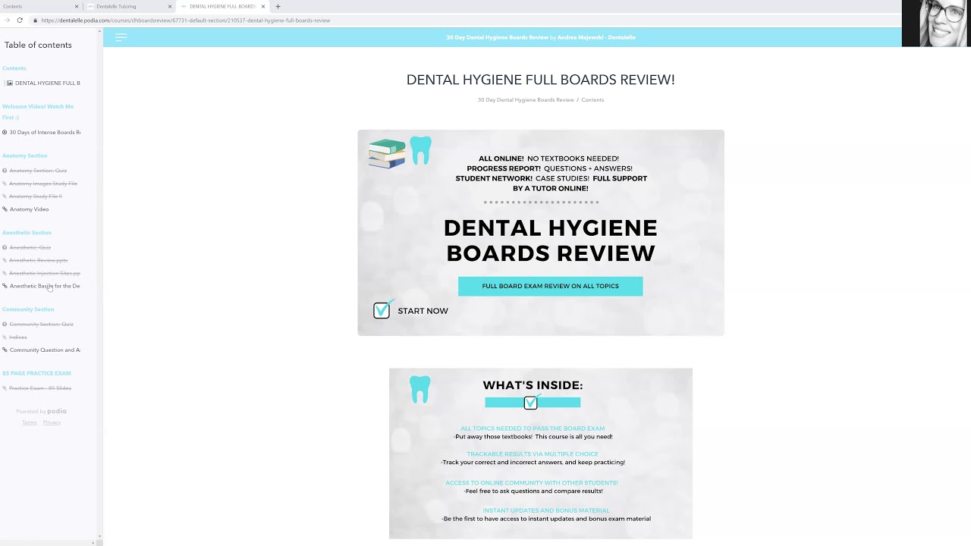The image size is (971, 546).
Task: Open a new browser tab with the plus icon
Action: point(278,6)
